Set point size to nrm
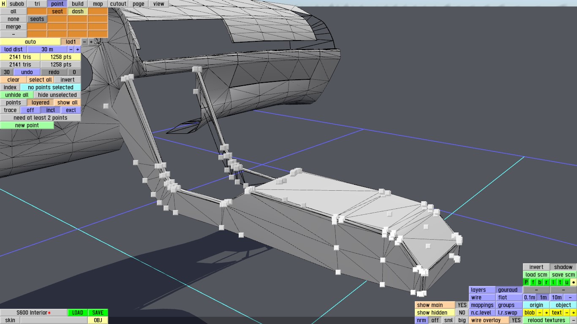577x324 pixels. (422, 320)
